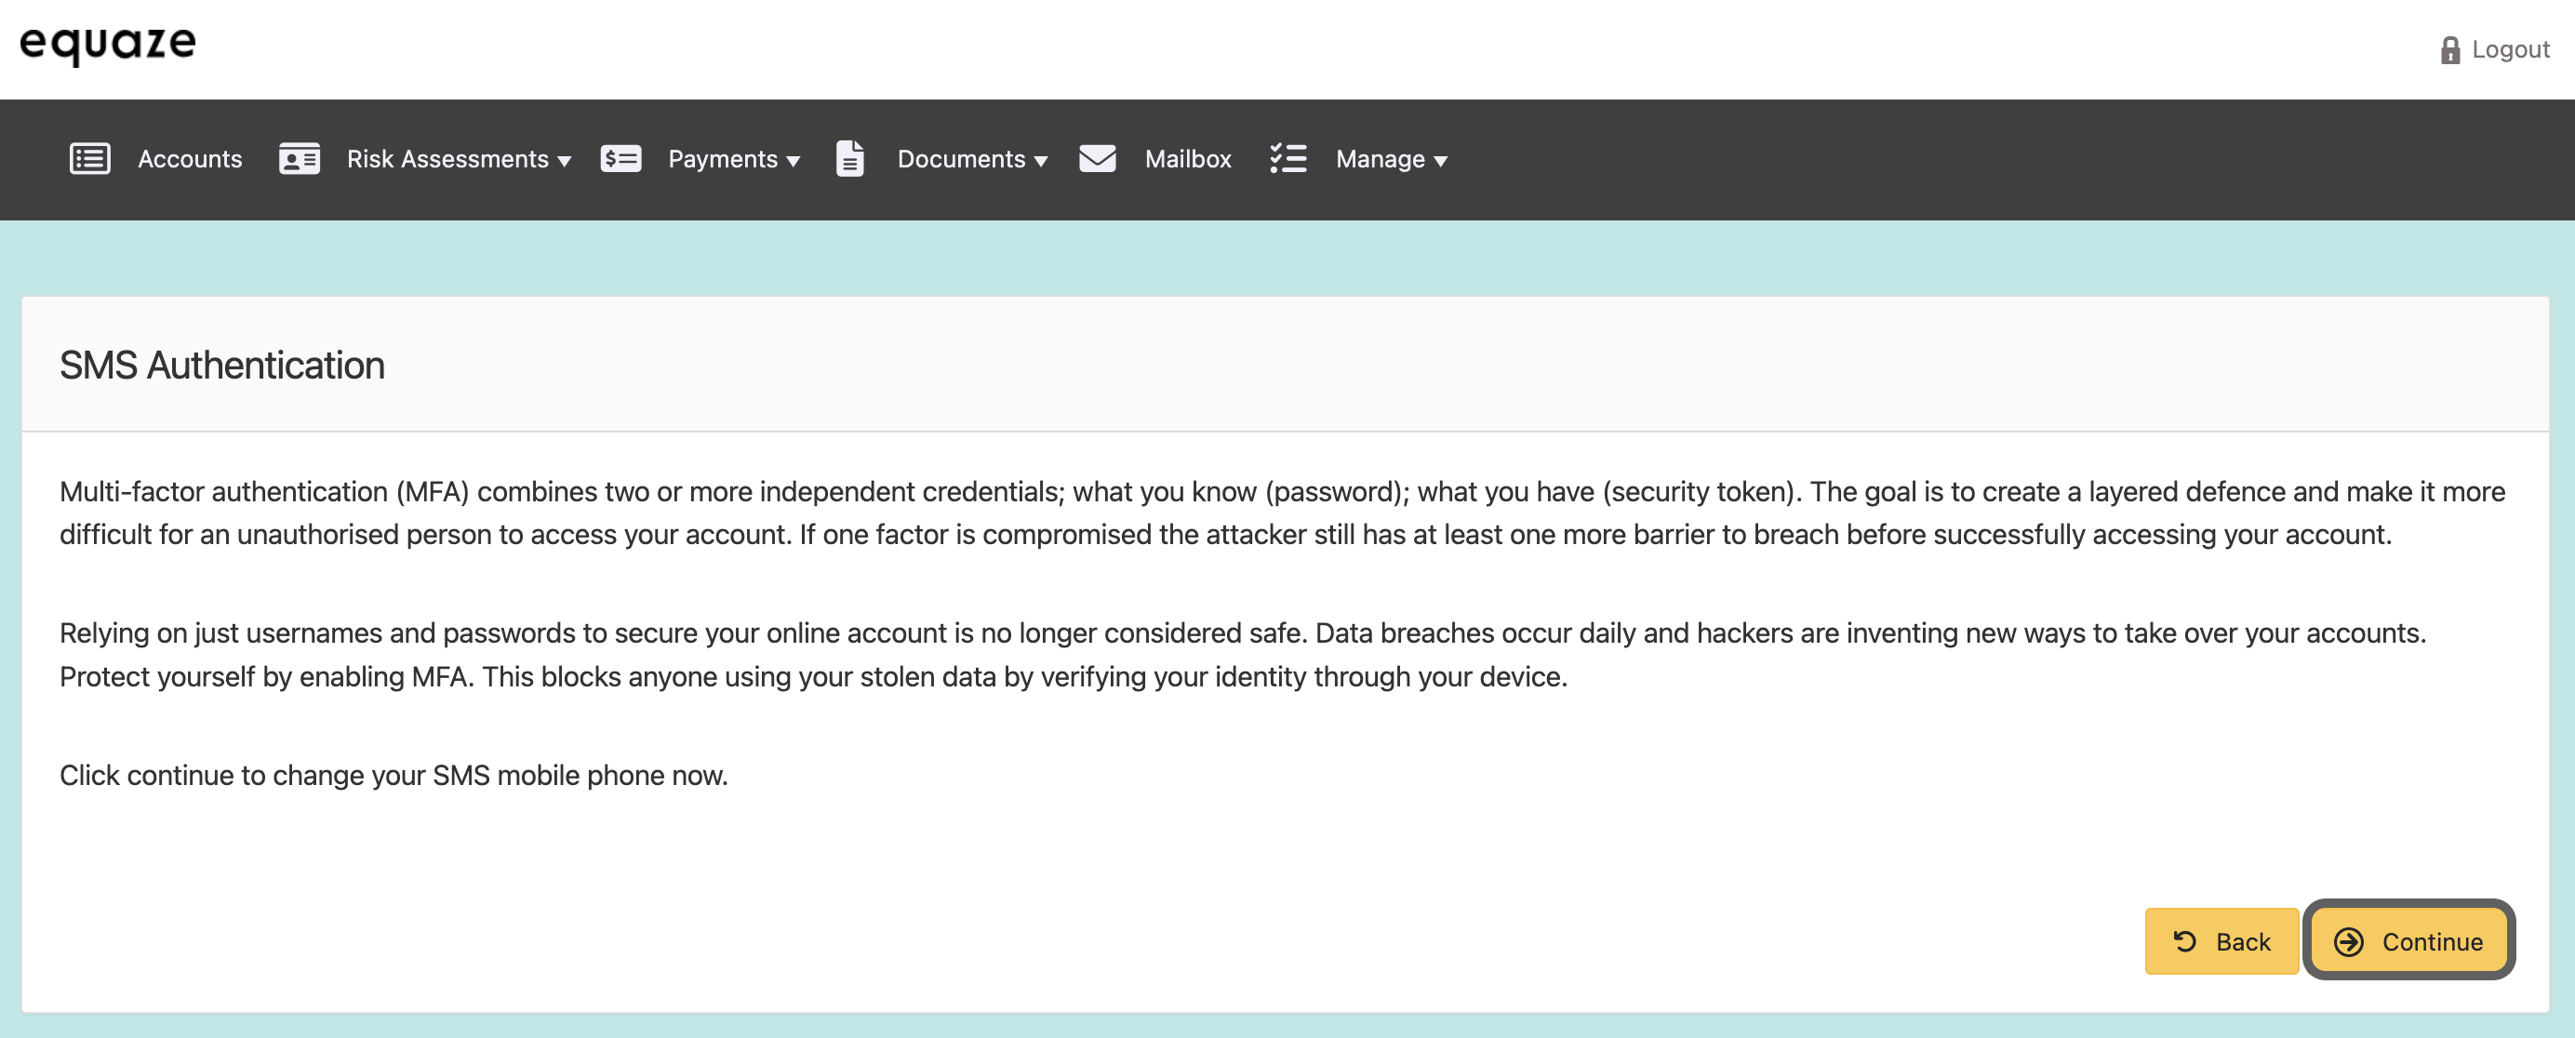Click the Continue circled arrow icon
The height and width of the screenshot is (1038, 2575).
click(x=2348, y=941)
